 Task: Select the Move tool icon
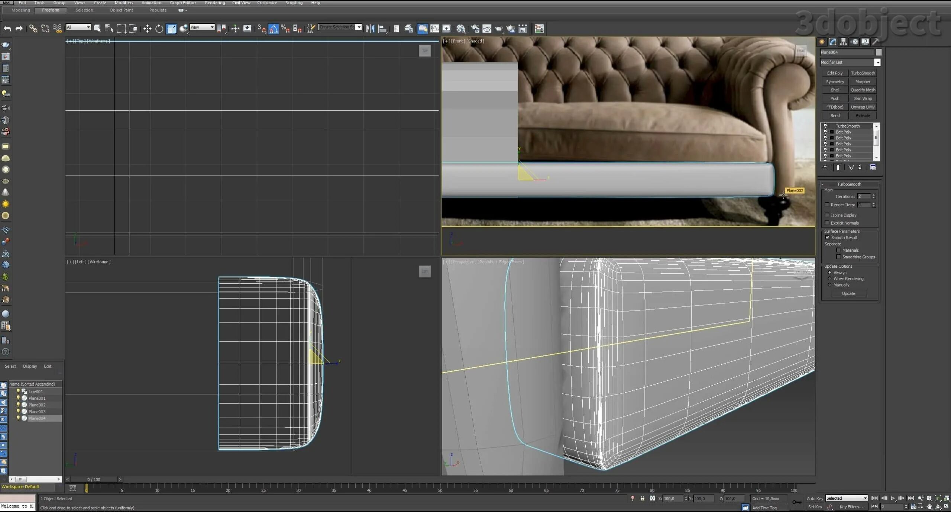147,29
